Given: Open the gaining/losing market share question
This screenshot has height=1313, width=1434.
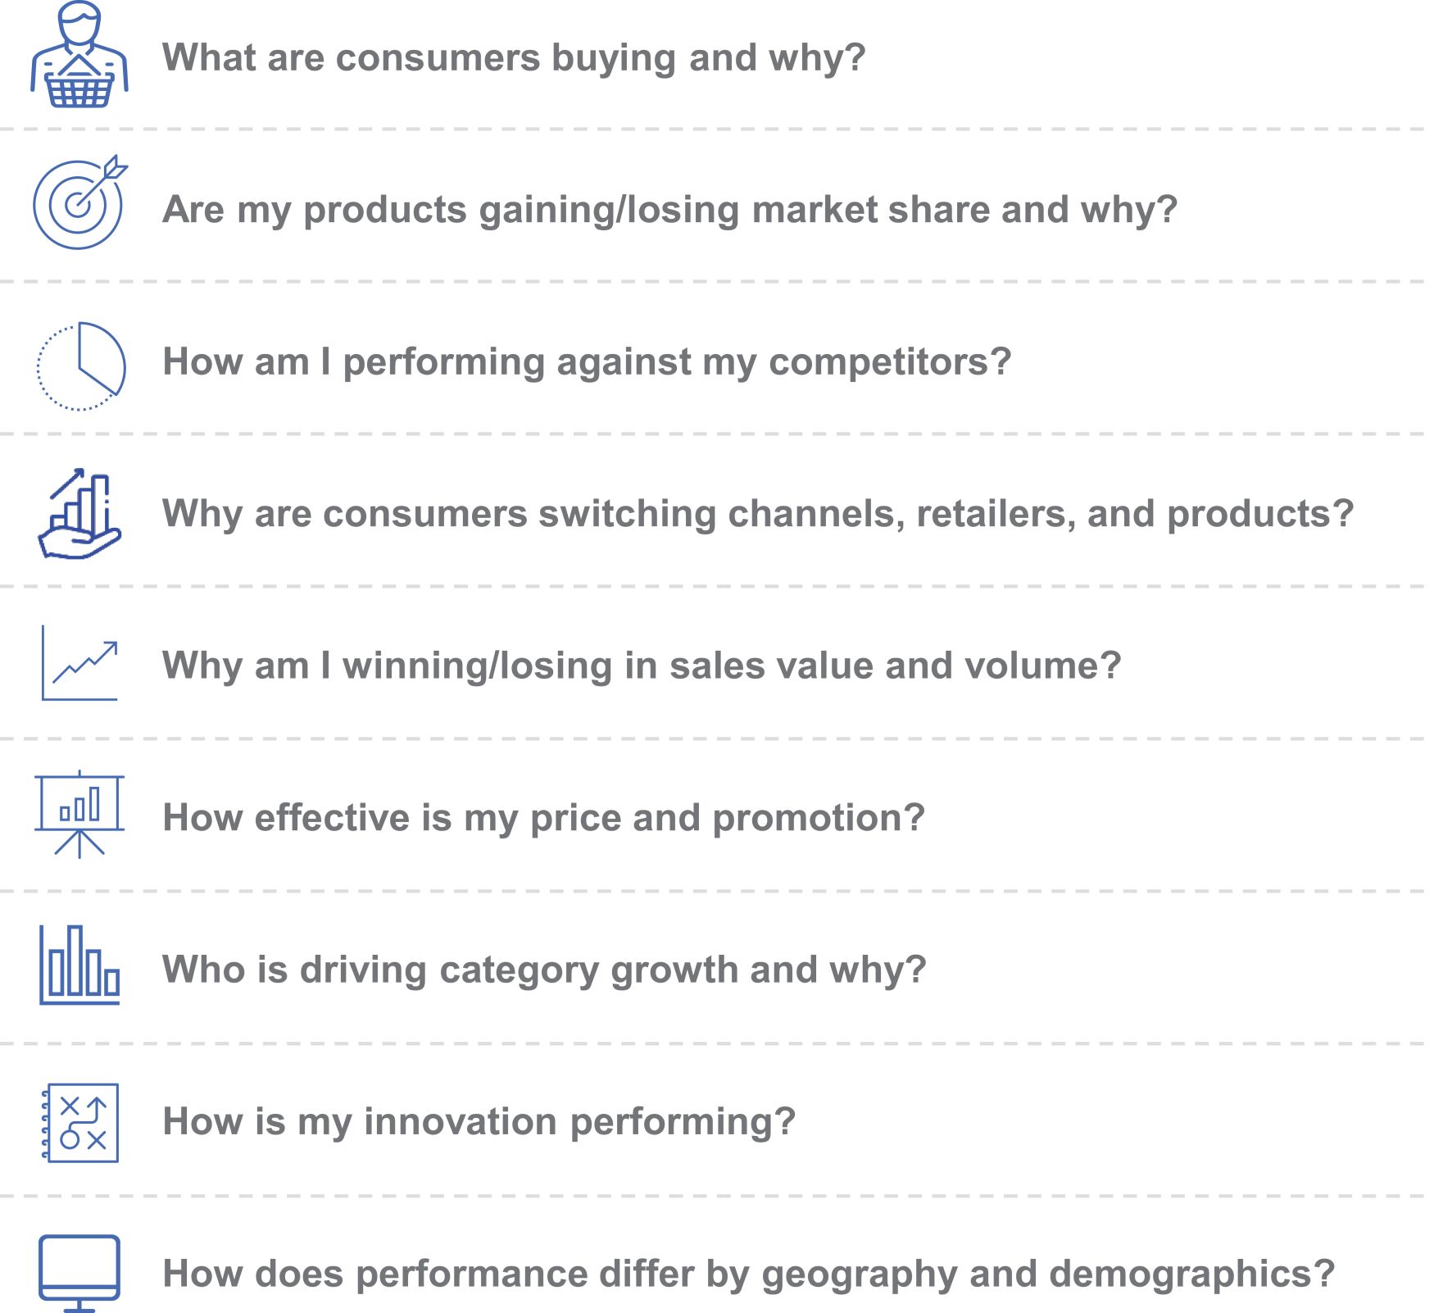Looking at the screenshot, I should [669, 210].
